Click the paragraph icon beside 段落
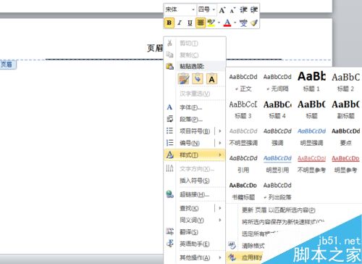 tap(169, 119)
